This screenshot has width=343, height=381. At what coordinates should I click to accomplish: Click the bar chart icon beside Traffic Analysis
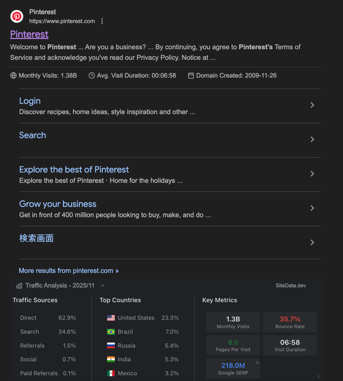click(19, 286)
